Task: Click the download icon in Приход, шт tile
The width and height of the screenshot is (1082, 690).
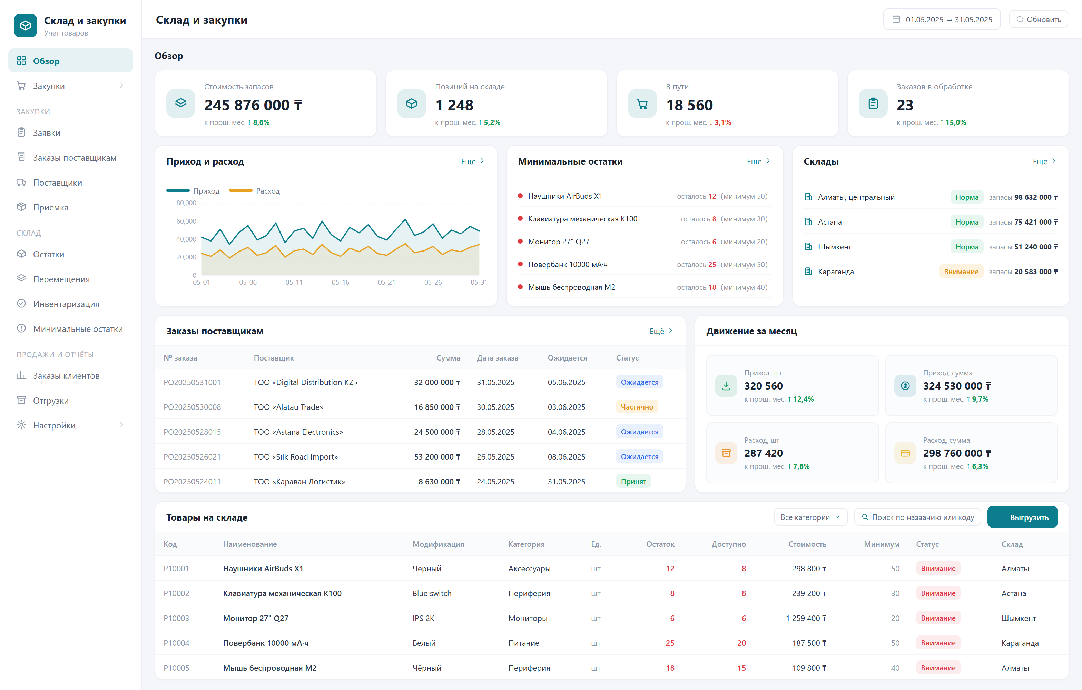Action: (726, 385)
